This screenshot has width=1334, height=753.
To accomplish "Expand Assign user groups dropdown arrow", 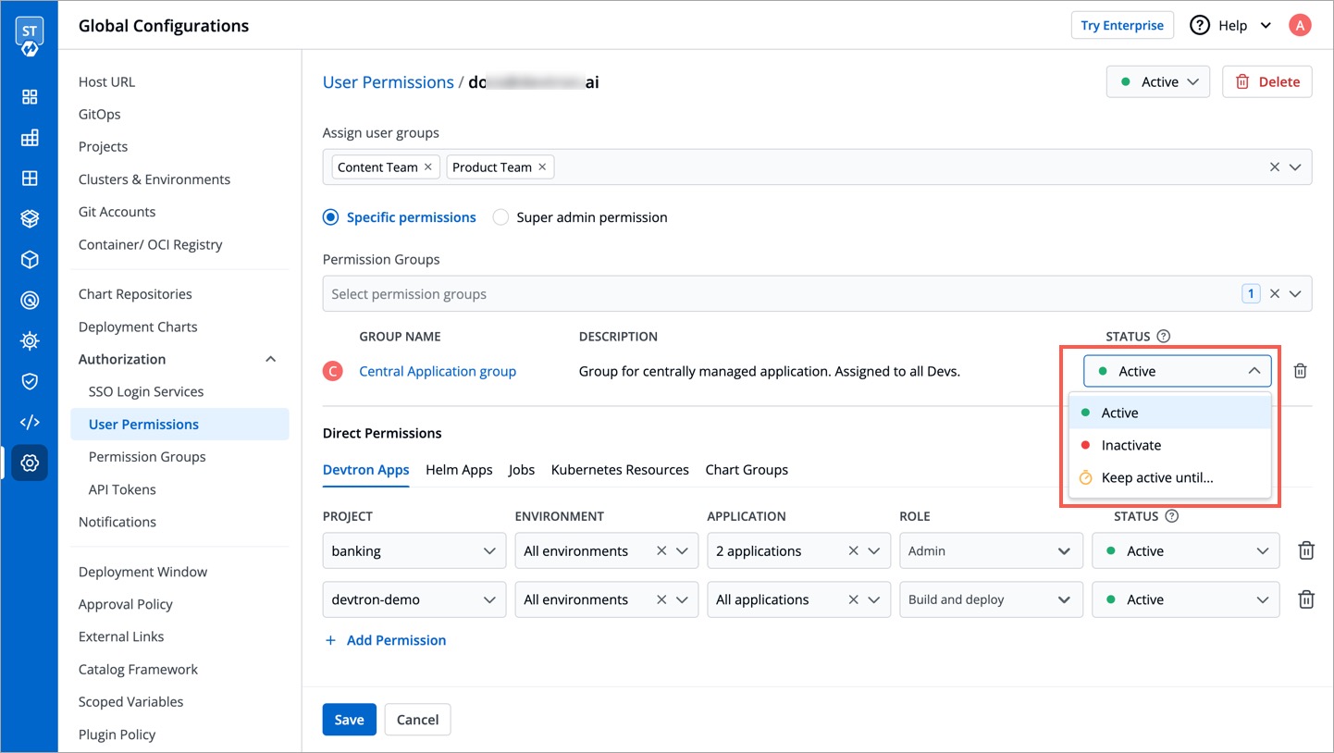I will point(1295,167).
